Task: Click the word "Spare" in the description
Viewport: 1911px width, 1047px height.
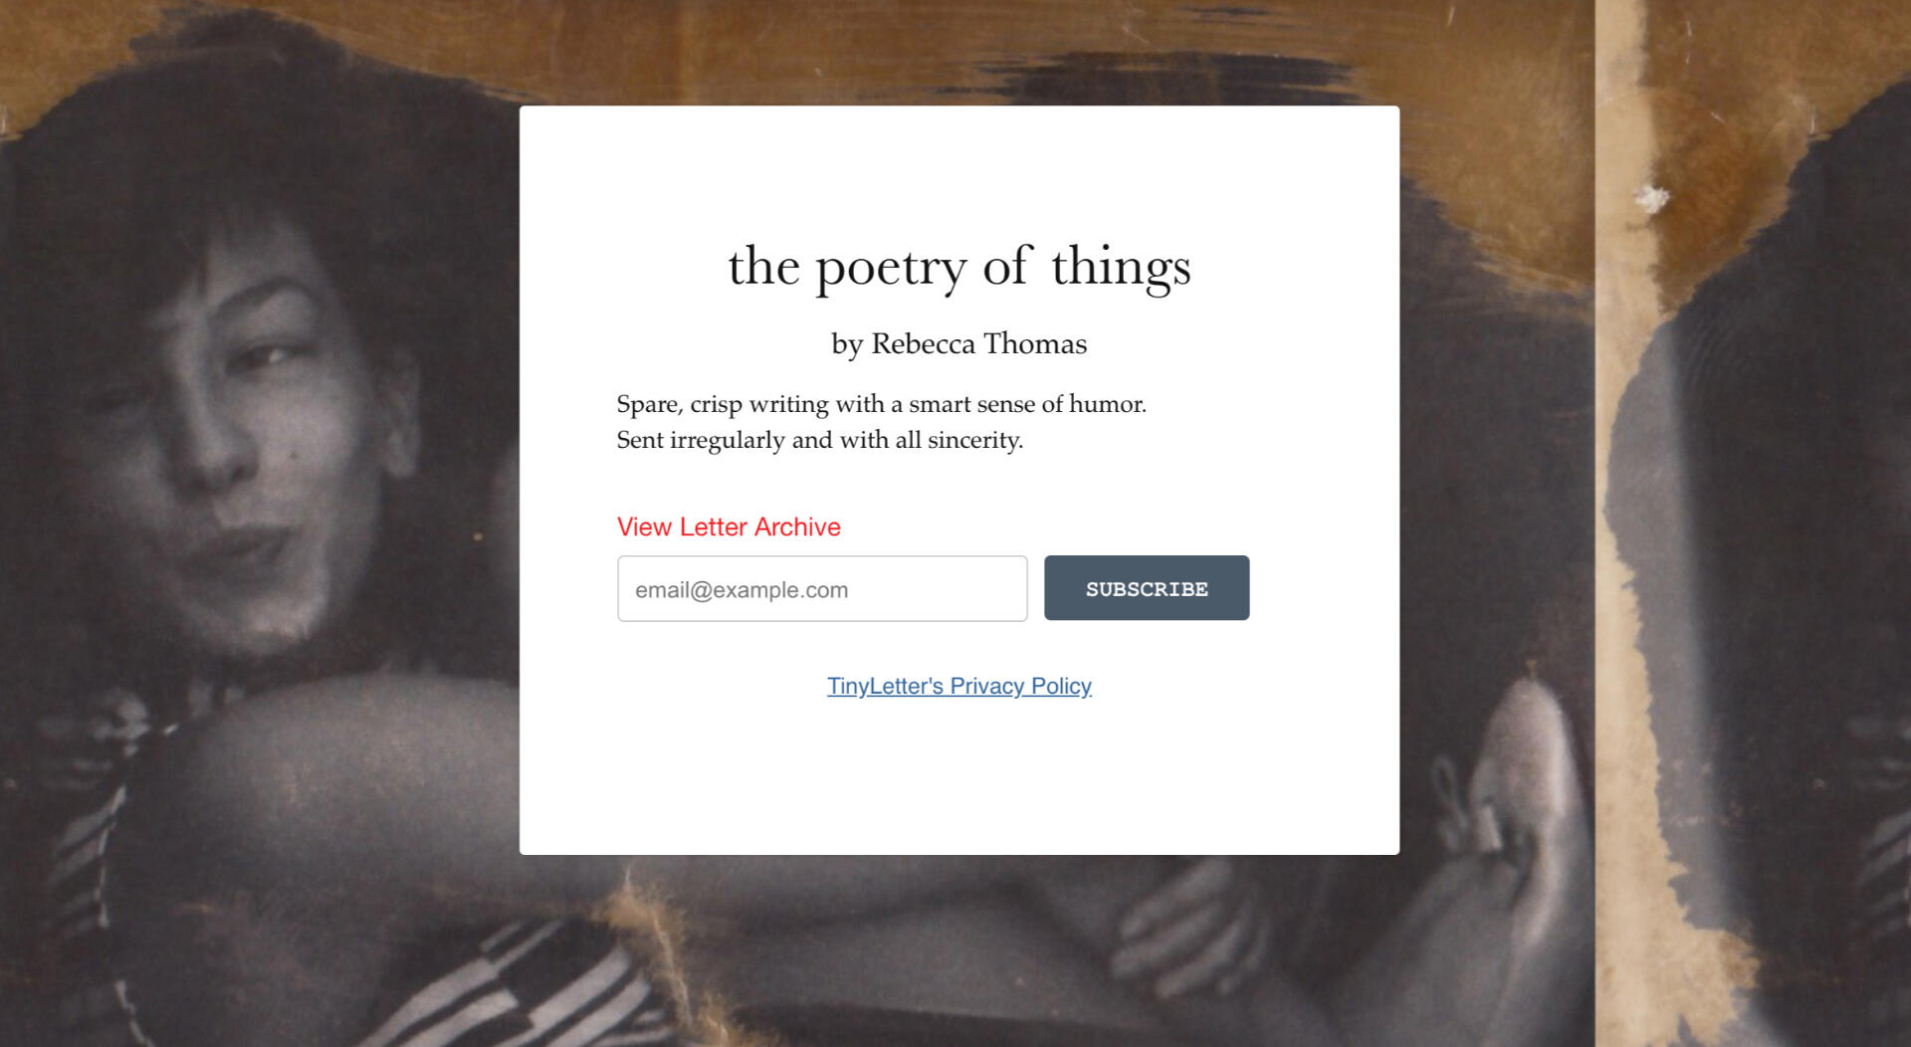Action: coord(647,404)
